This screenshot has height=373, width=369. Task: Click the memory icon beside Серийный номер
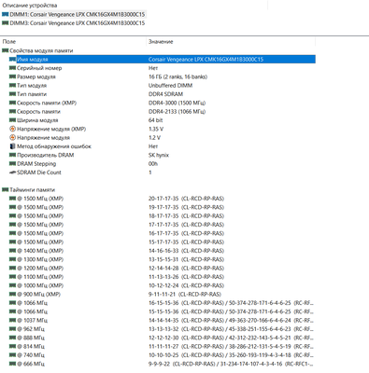click(12, 68)
